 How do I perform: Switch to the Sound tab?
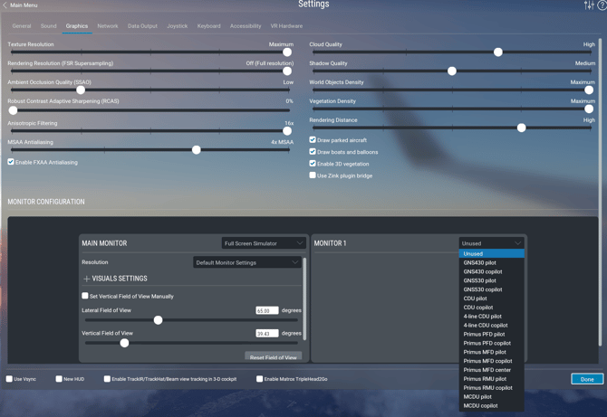(x=48, y=26)
